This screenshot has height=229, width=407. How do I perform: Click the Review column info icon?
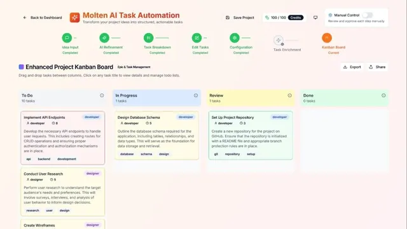pyautogui.click(x=290, y=95)
